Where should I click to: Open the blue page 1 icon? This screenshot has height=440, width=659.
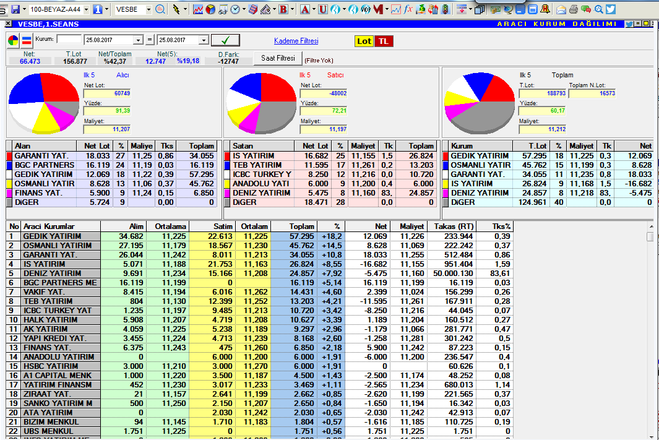98,9
